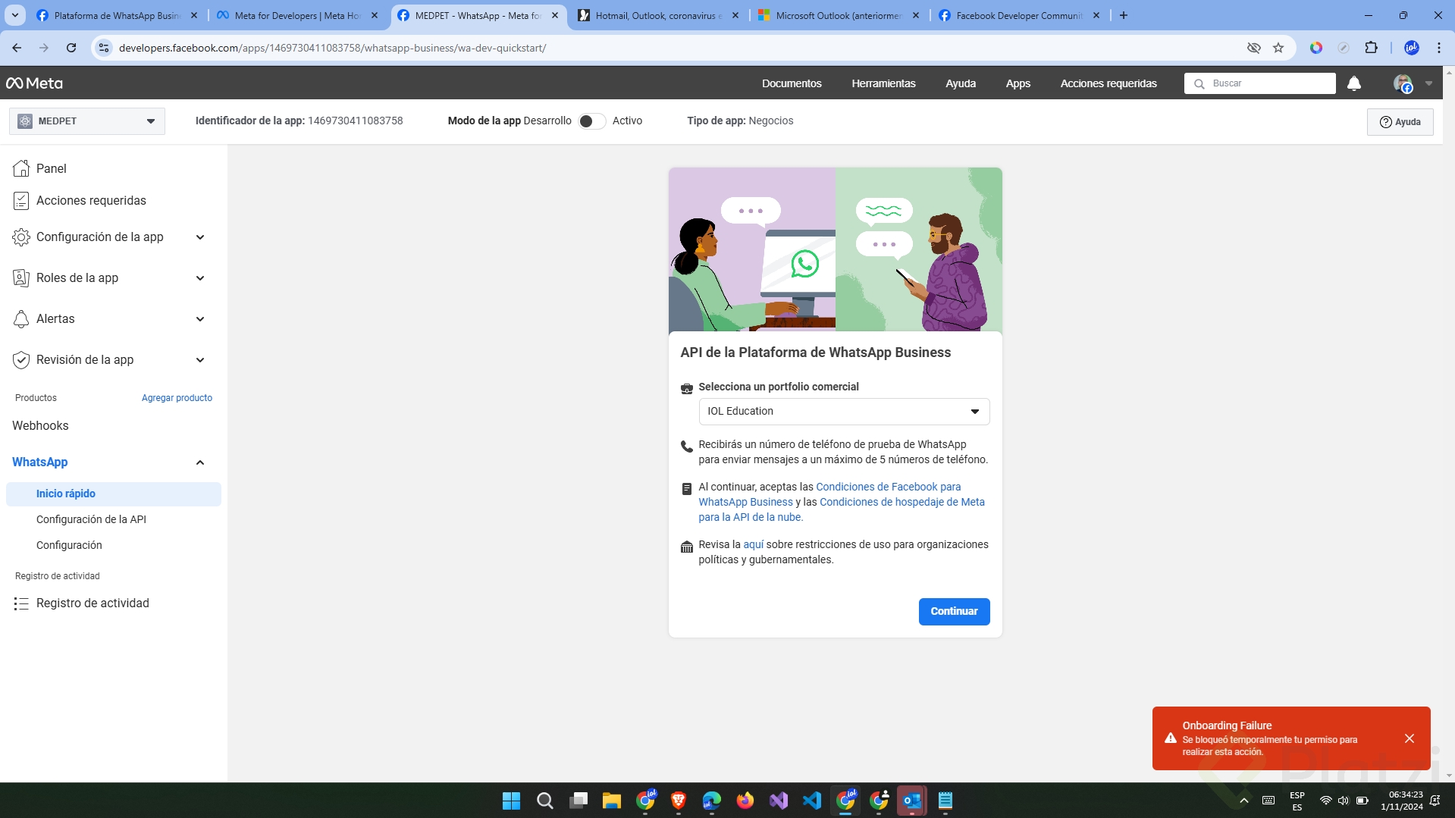Click the Configuración de la app gear icon
Image resolution: width=1455 pixels, height=818 pixels.
tap(21, 237)
